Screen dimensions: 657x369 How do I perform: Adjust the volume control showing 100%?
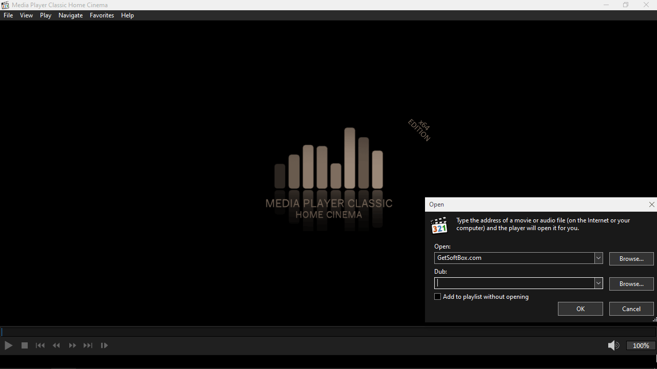click(641, 346)
